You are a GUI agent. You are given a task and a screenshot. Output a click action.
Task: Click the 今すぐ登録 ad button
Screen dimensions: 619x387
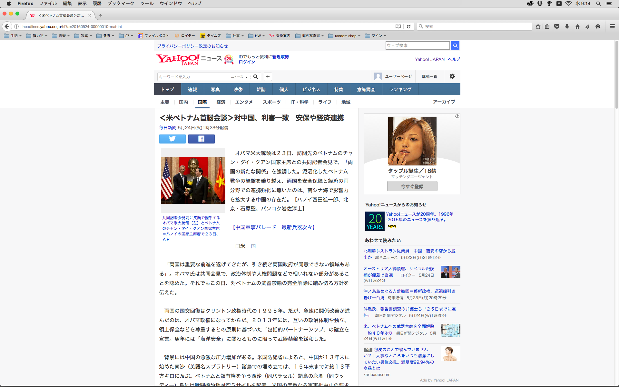click(412, 186)
